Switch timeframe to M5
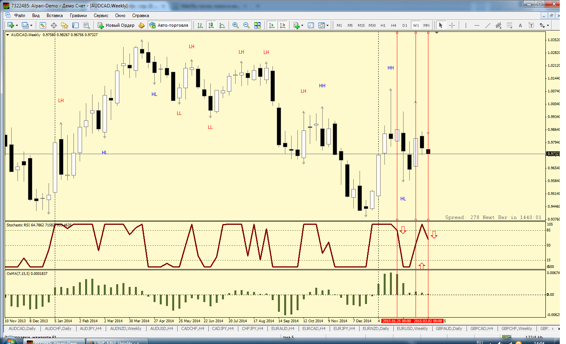This screenshot has height=344, width=566. (x=350, y=25)
